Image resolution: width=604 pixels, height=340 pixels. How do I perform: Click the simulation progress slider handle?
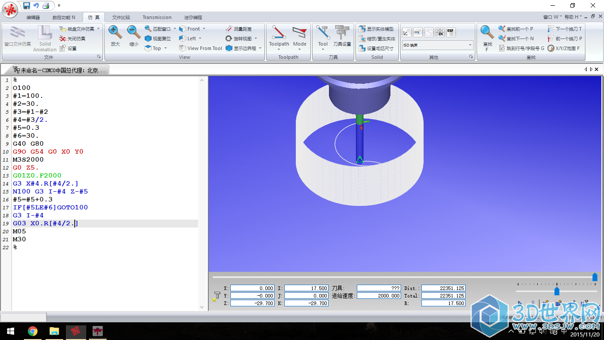point(595,277)
